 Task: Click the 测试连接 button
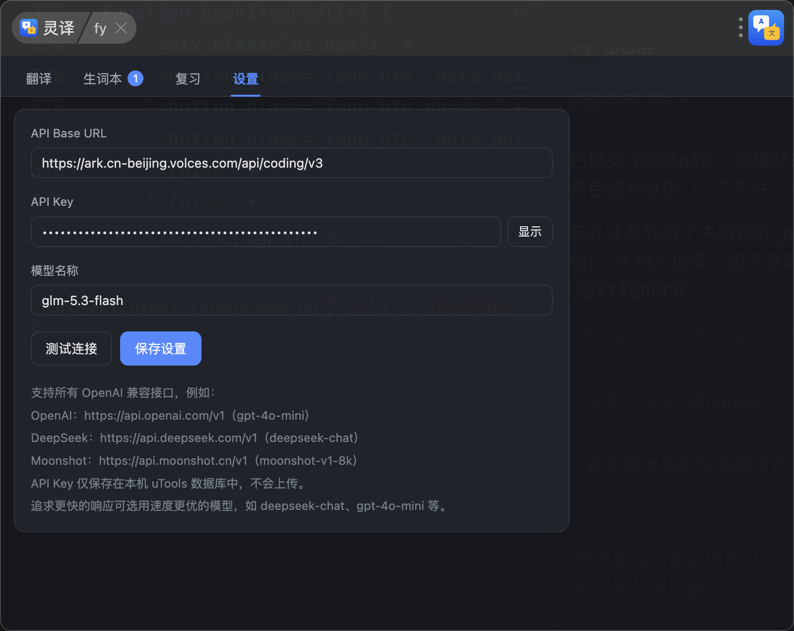[71, 348]
